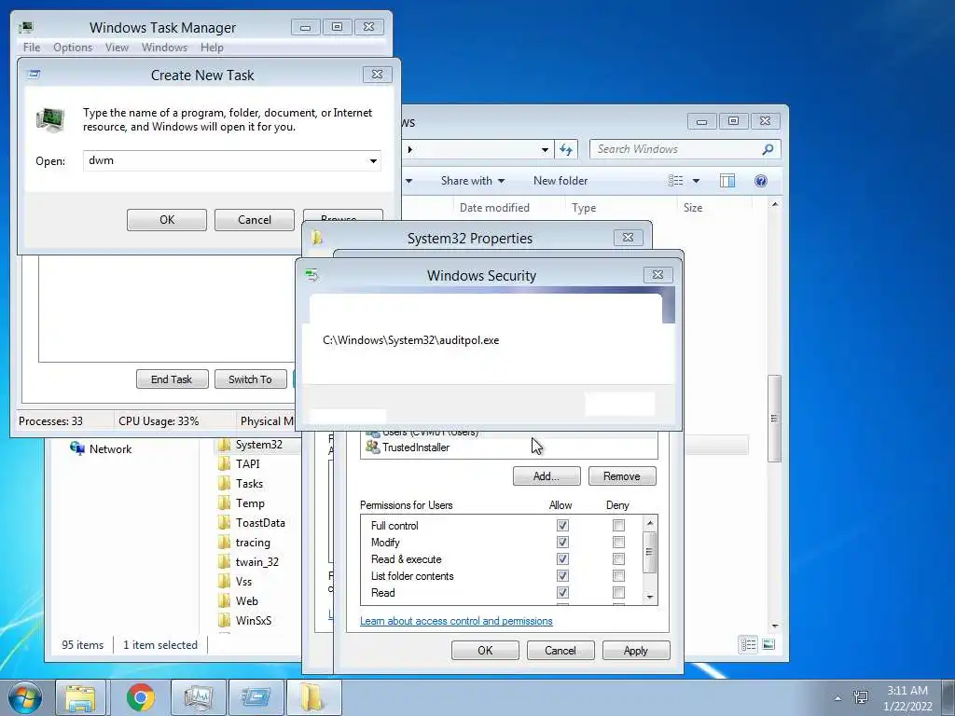Screen dimensions: 955x716
Task: Toggle Allow for Full control
Action: tap(562, 526)
